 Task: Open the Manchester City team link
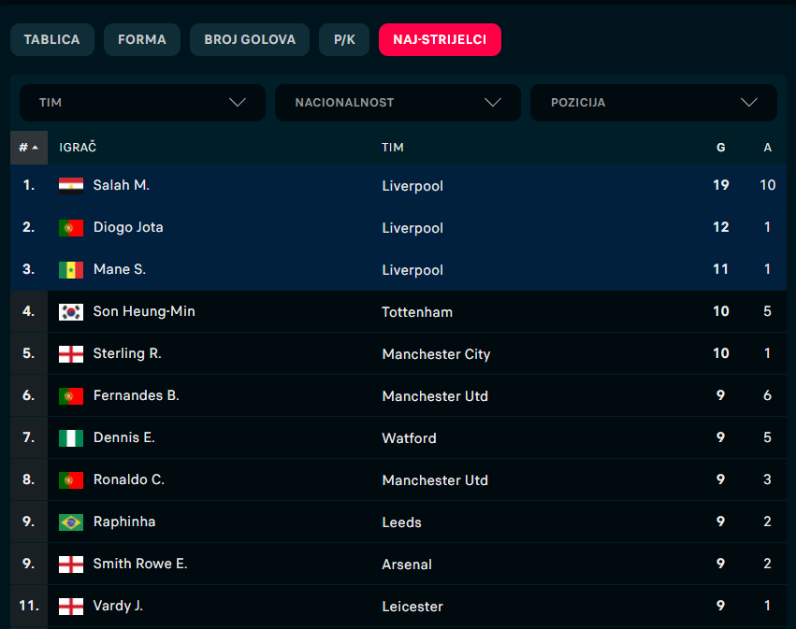click(436, 354)
